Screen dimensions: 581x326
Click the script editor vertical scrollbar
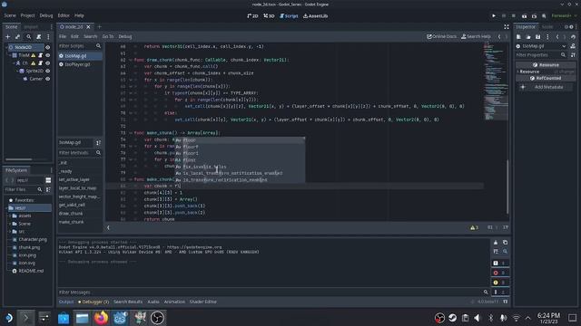tap(507, 187)
